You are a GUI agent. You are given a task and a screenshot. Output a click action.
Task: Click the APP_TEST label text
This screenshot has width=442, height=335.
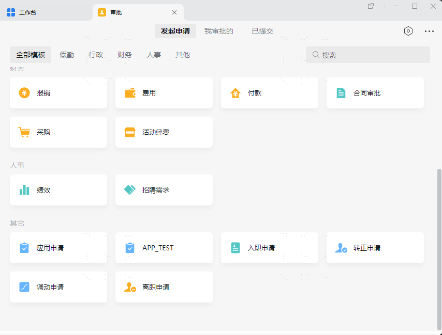click(158, 248)
